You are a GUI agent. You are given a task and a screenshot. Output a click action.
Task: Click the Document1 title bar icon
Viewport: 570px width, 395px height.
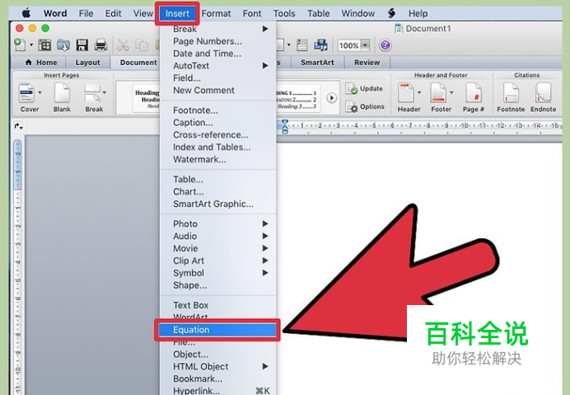click(399, 28)
